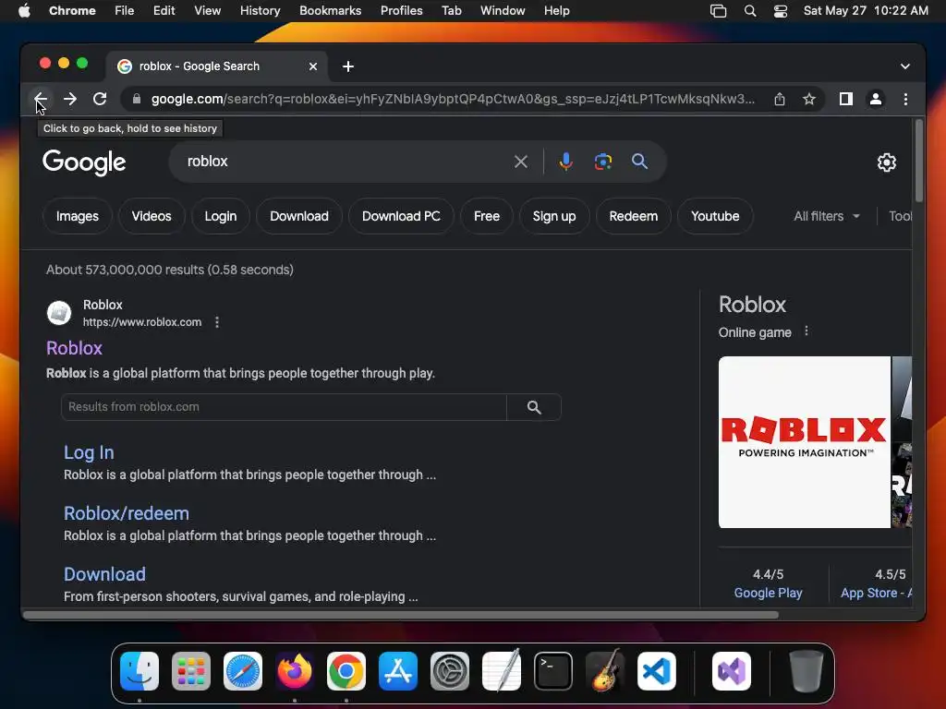Screen dimensions: 946x709
Task: Open the Download sitelink
Action: tap(105, 574)
